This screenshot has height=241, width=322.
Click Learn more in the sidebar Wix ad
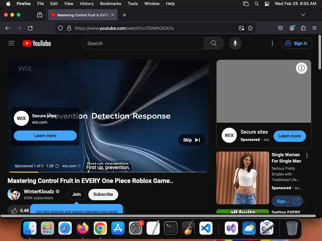290,136
